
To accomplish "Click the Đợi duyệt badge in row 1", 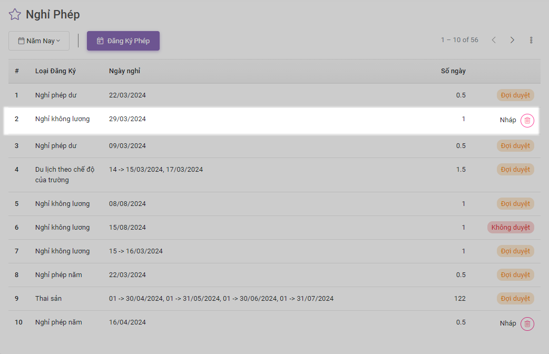I will point(515,95).
